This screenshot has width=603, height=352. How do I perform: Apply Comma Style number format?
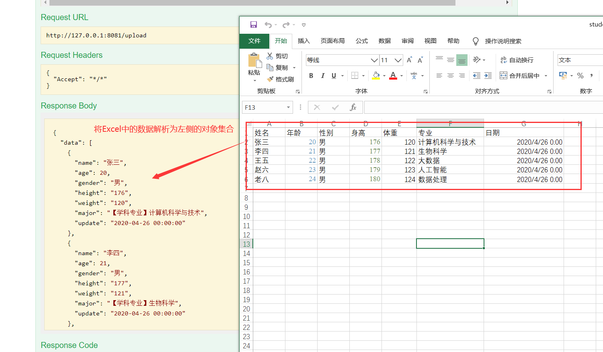(591, 76)
